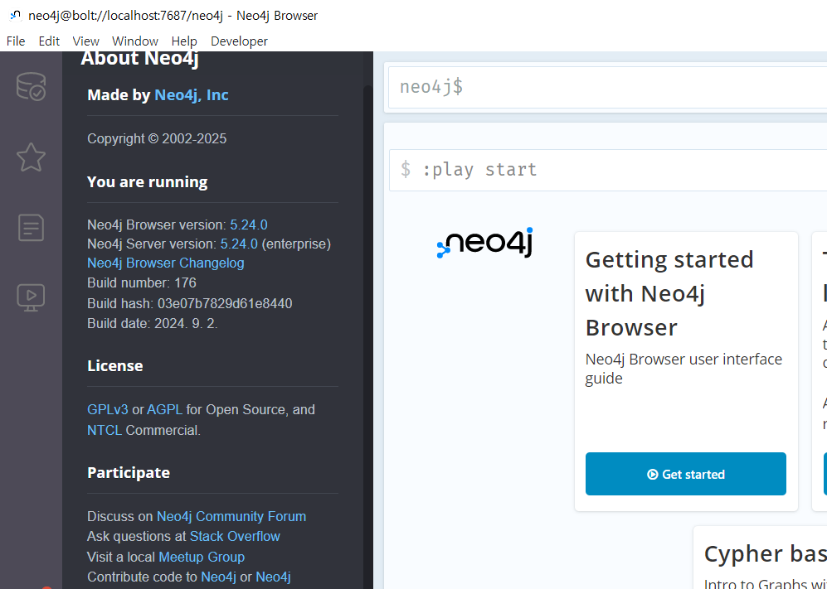Open the Browser version 5.24.0 link
This screenshot has height=589, width=827.
249,225
